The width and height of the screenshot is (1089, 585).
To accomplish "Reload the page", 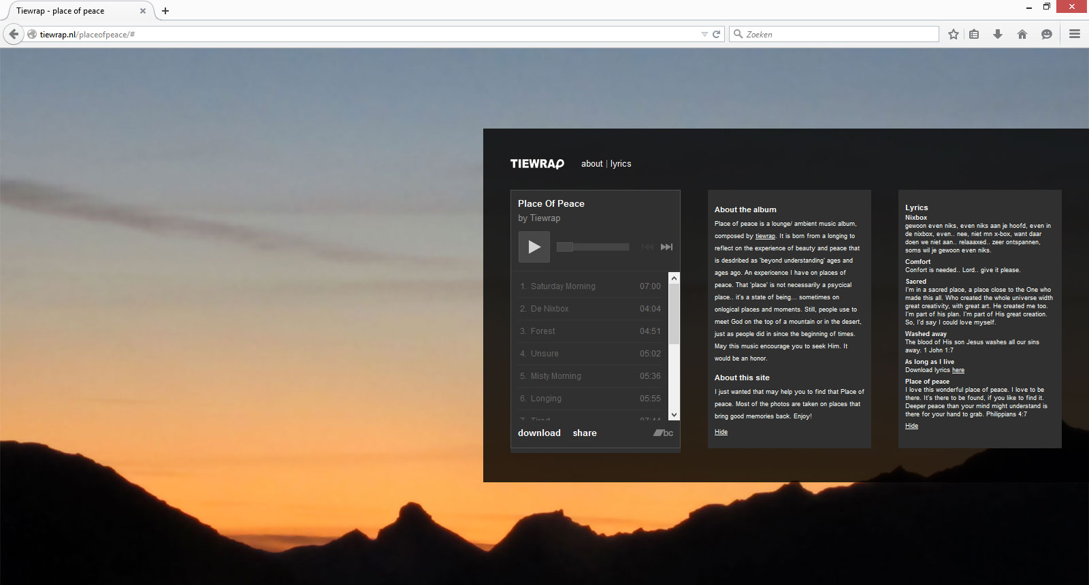I will (x=716, y=34).
